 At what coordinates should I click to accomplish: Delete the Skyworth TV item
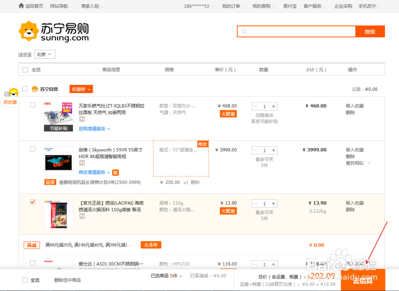coord(350,156)
